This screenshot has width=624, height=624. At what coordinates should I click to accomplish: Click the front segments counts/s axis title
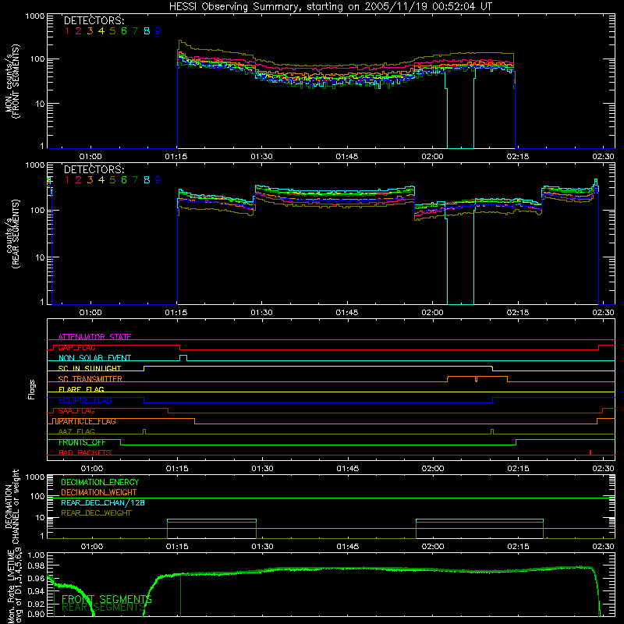click(12, 81)
